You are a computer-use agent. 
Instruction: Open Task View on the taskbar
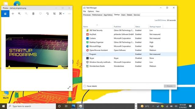[x=66, y=106]
